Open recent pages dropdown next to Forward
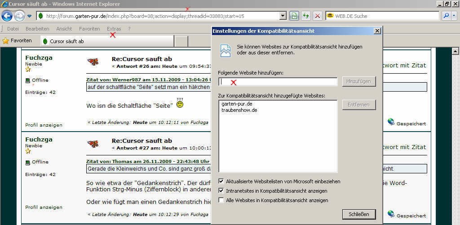This screenshot has height=225, width=460. point(30,16)
